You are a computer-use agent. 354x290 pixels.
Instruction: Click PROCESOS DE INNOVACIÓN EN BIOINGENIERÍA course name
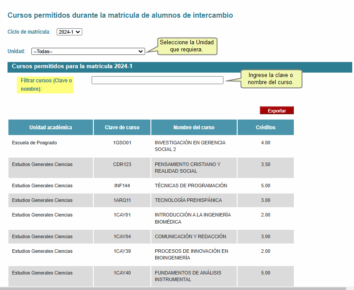(192, 254)
